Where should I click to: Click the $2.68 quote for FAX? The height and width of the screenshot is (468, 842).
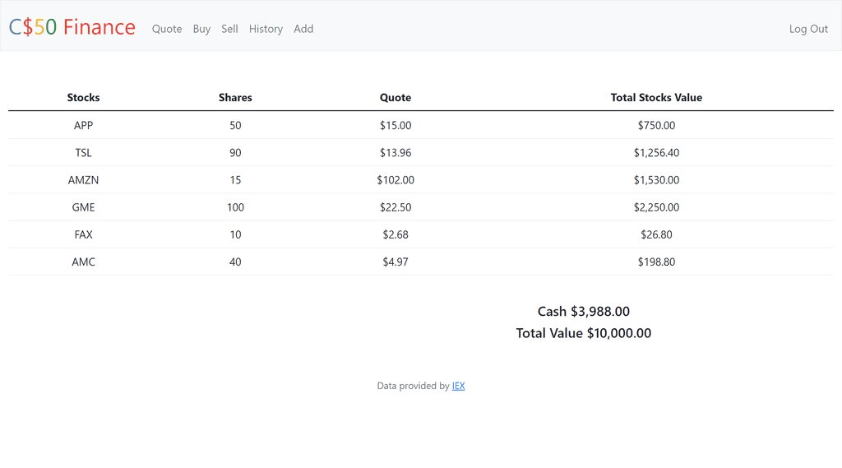pos(396,234)
